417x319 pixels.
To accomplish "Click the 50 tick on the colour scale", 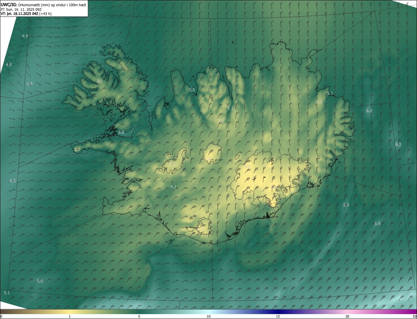I will click(x=414, y=317).
